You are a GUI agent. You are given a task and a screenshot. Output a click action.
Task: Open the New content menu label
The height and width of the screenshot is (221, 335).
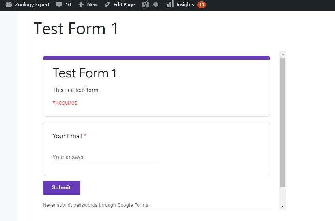coord(92,5)
